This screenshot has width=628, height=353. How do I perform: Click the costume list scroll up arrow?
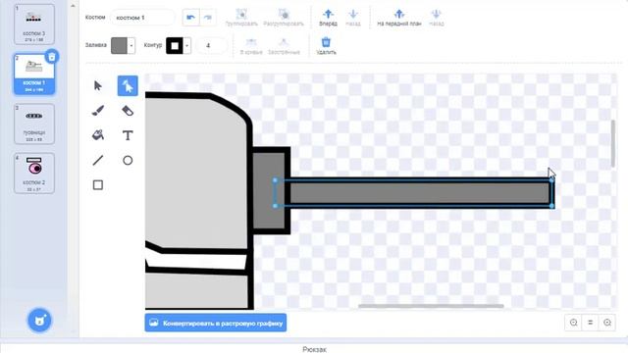click(73, 6)
